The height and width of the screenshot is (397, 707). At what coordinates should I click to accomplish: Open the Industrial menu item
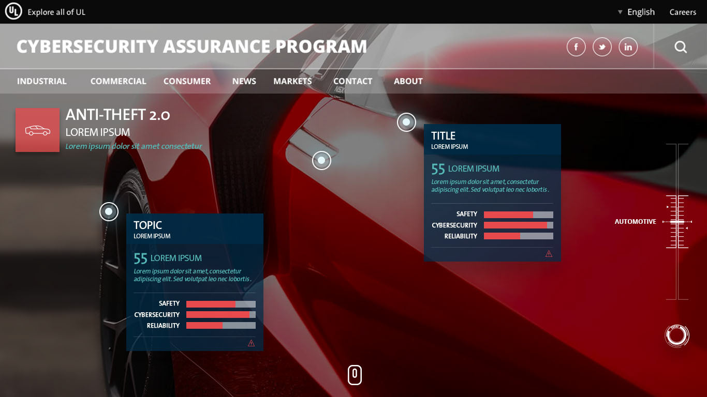42,81
